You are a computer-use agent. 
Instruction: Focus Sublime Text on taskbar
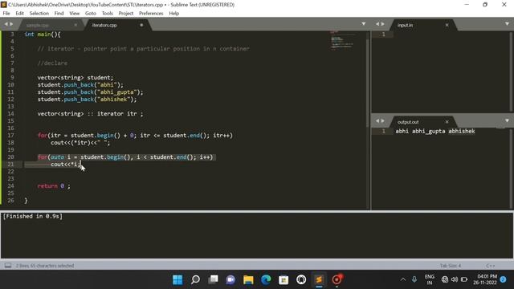click(319, 279)
